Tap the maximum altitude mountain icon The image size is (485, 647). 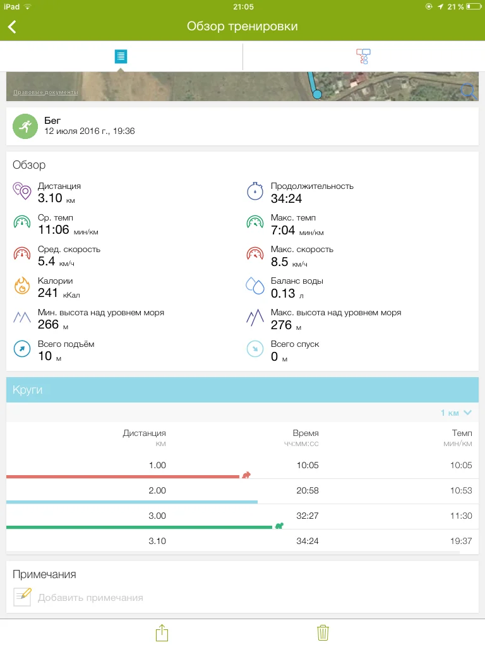[255, 317]
